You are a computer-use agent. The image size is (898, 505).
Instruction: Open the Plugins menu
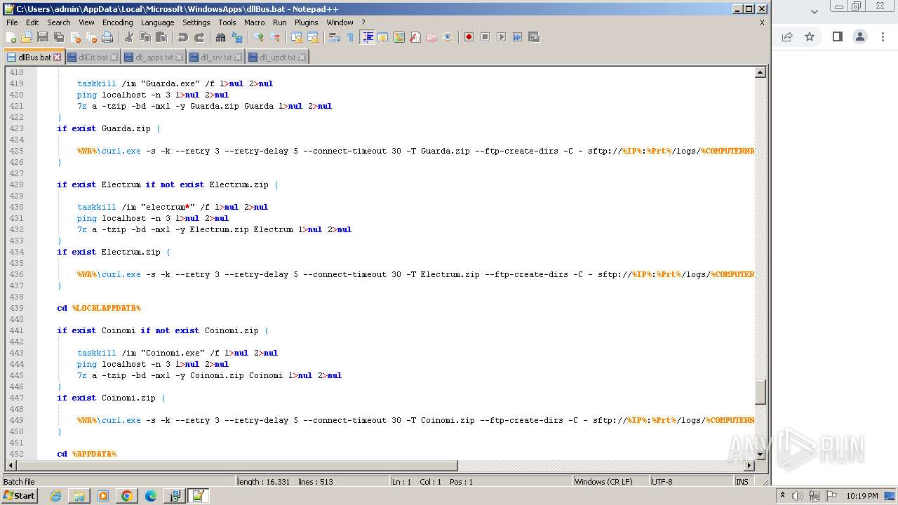tap(307, 22)
